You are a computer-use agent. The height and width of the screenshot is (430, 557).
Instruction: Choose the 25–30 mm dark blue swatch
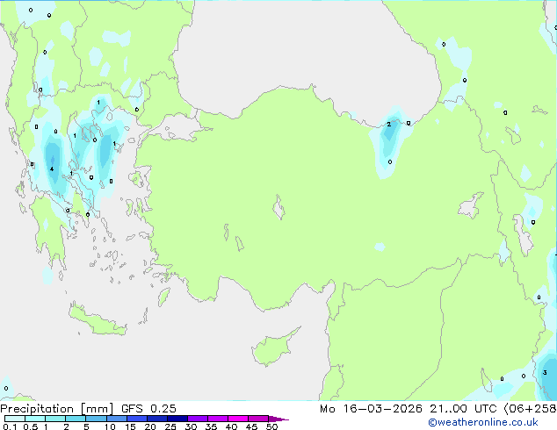[x=177, y=419]
